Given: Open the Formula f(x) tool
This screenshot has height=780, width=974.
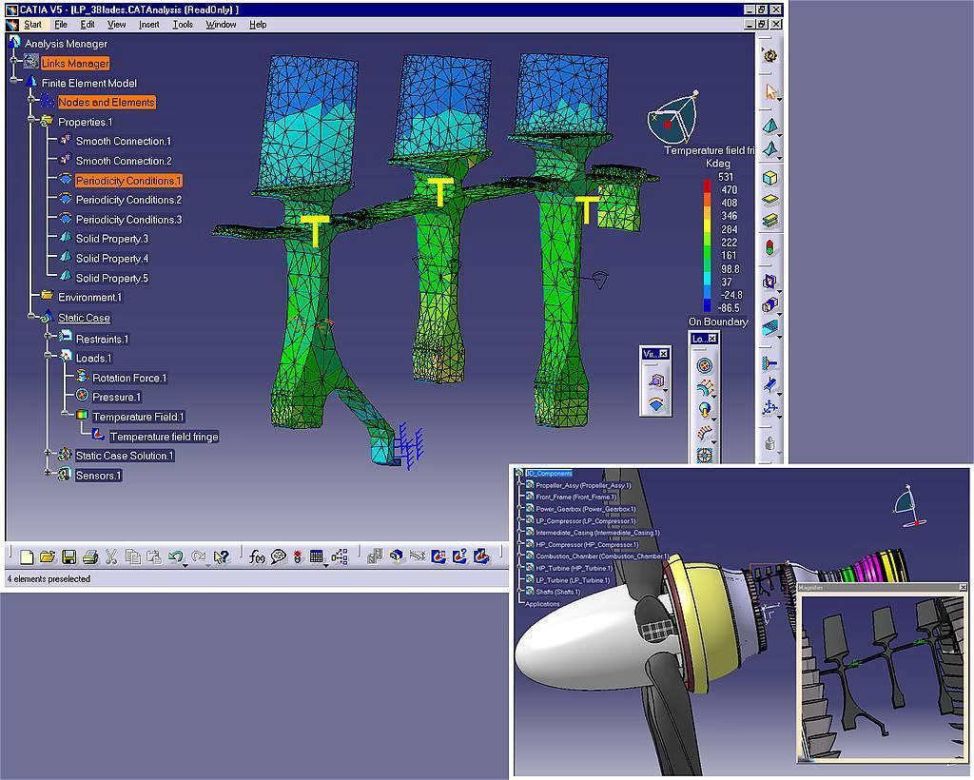Looking at the screenshot, I should [257, 556].
